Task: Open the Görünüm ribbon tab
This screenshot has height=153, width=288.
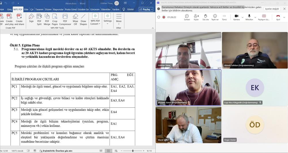Action: click(95, 9)
